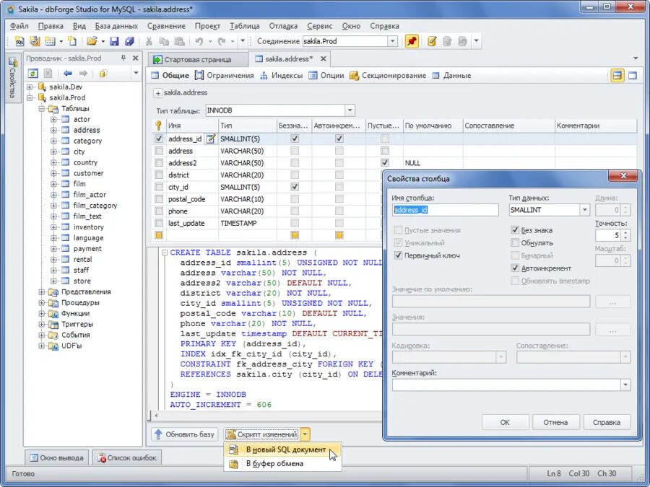Click the filter icon in explorer toolbar
Viewport: 650px width, 487px height.
pos(103,74)
